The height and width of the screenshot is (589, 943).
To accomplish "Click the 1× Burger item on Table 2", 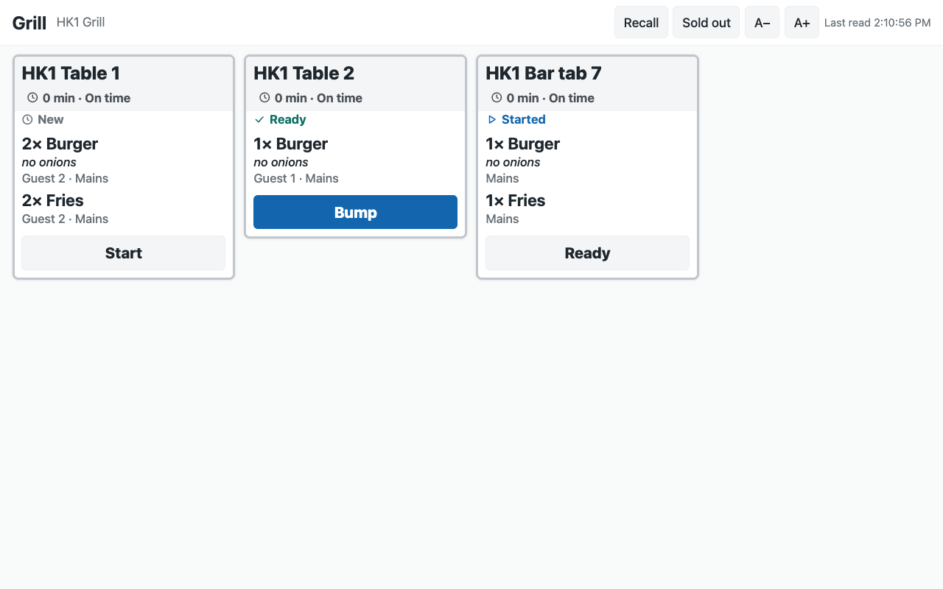I will point(290,144).
